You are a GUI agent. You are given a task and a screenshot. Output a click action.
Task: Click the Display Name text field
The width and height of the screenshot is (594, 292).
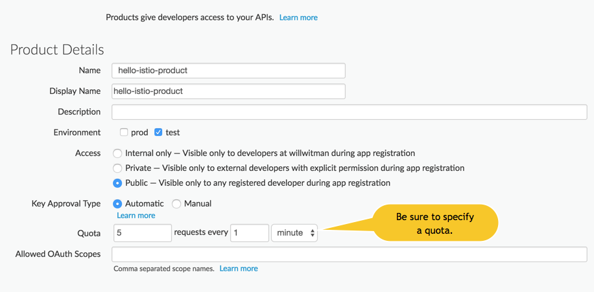click(228, 91)
